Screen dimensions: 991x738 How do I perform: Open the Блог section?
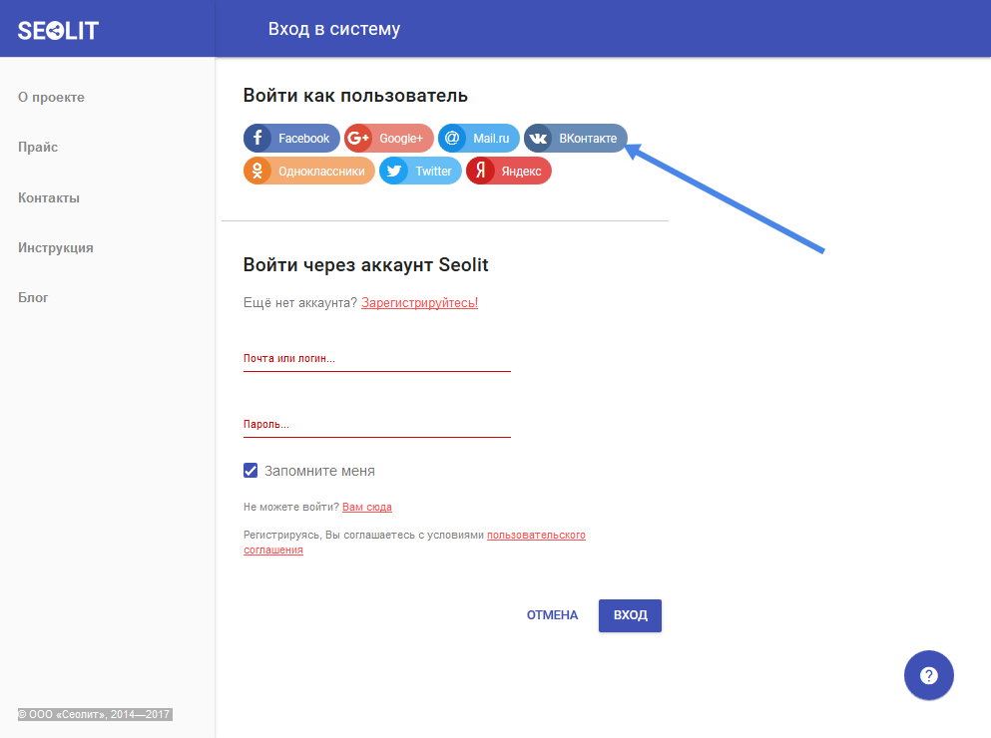(x=33, y=297)
